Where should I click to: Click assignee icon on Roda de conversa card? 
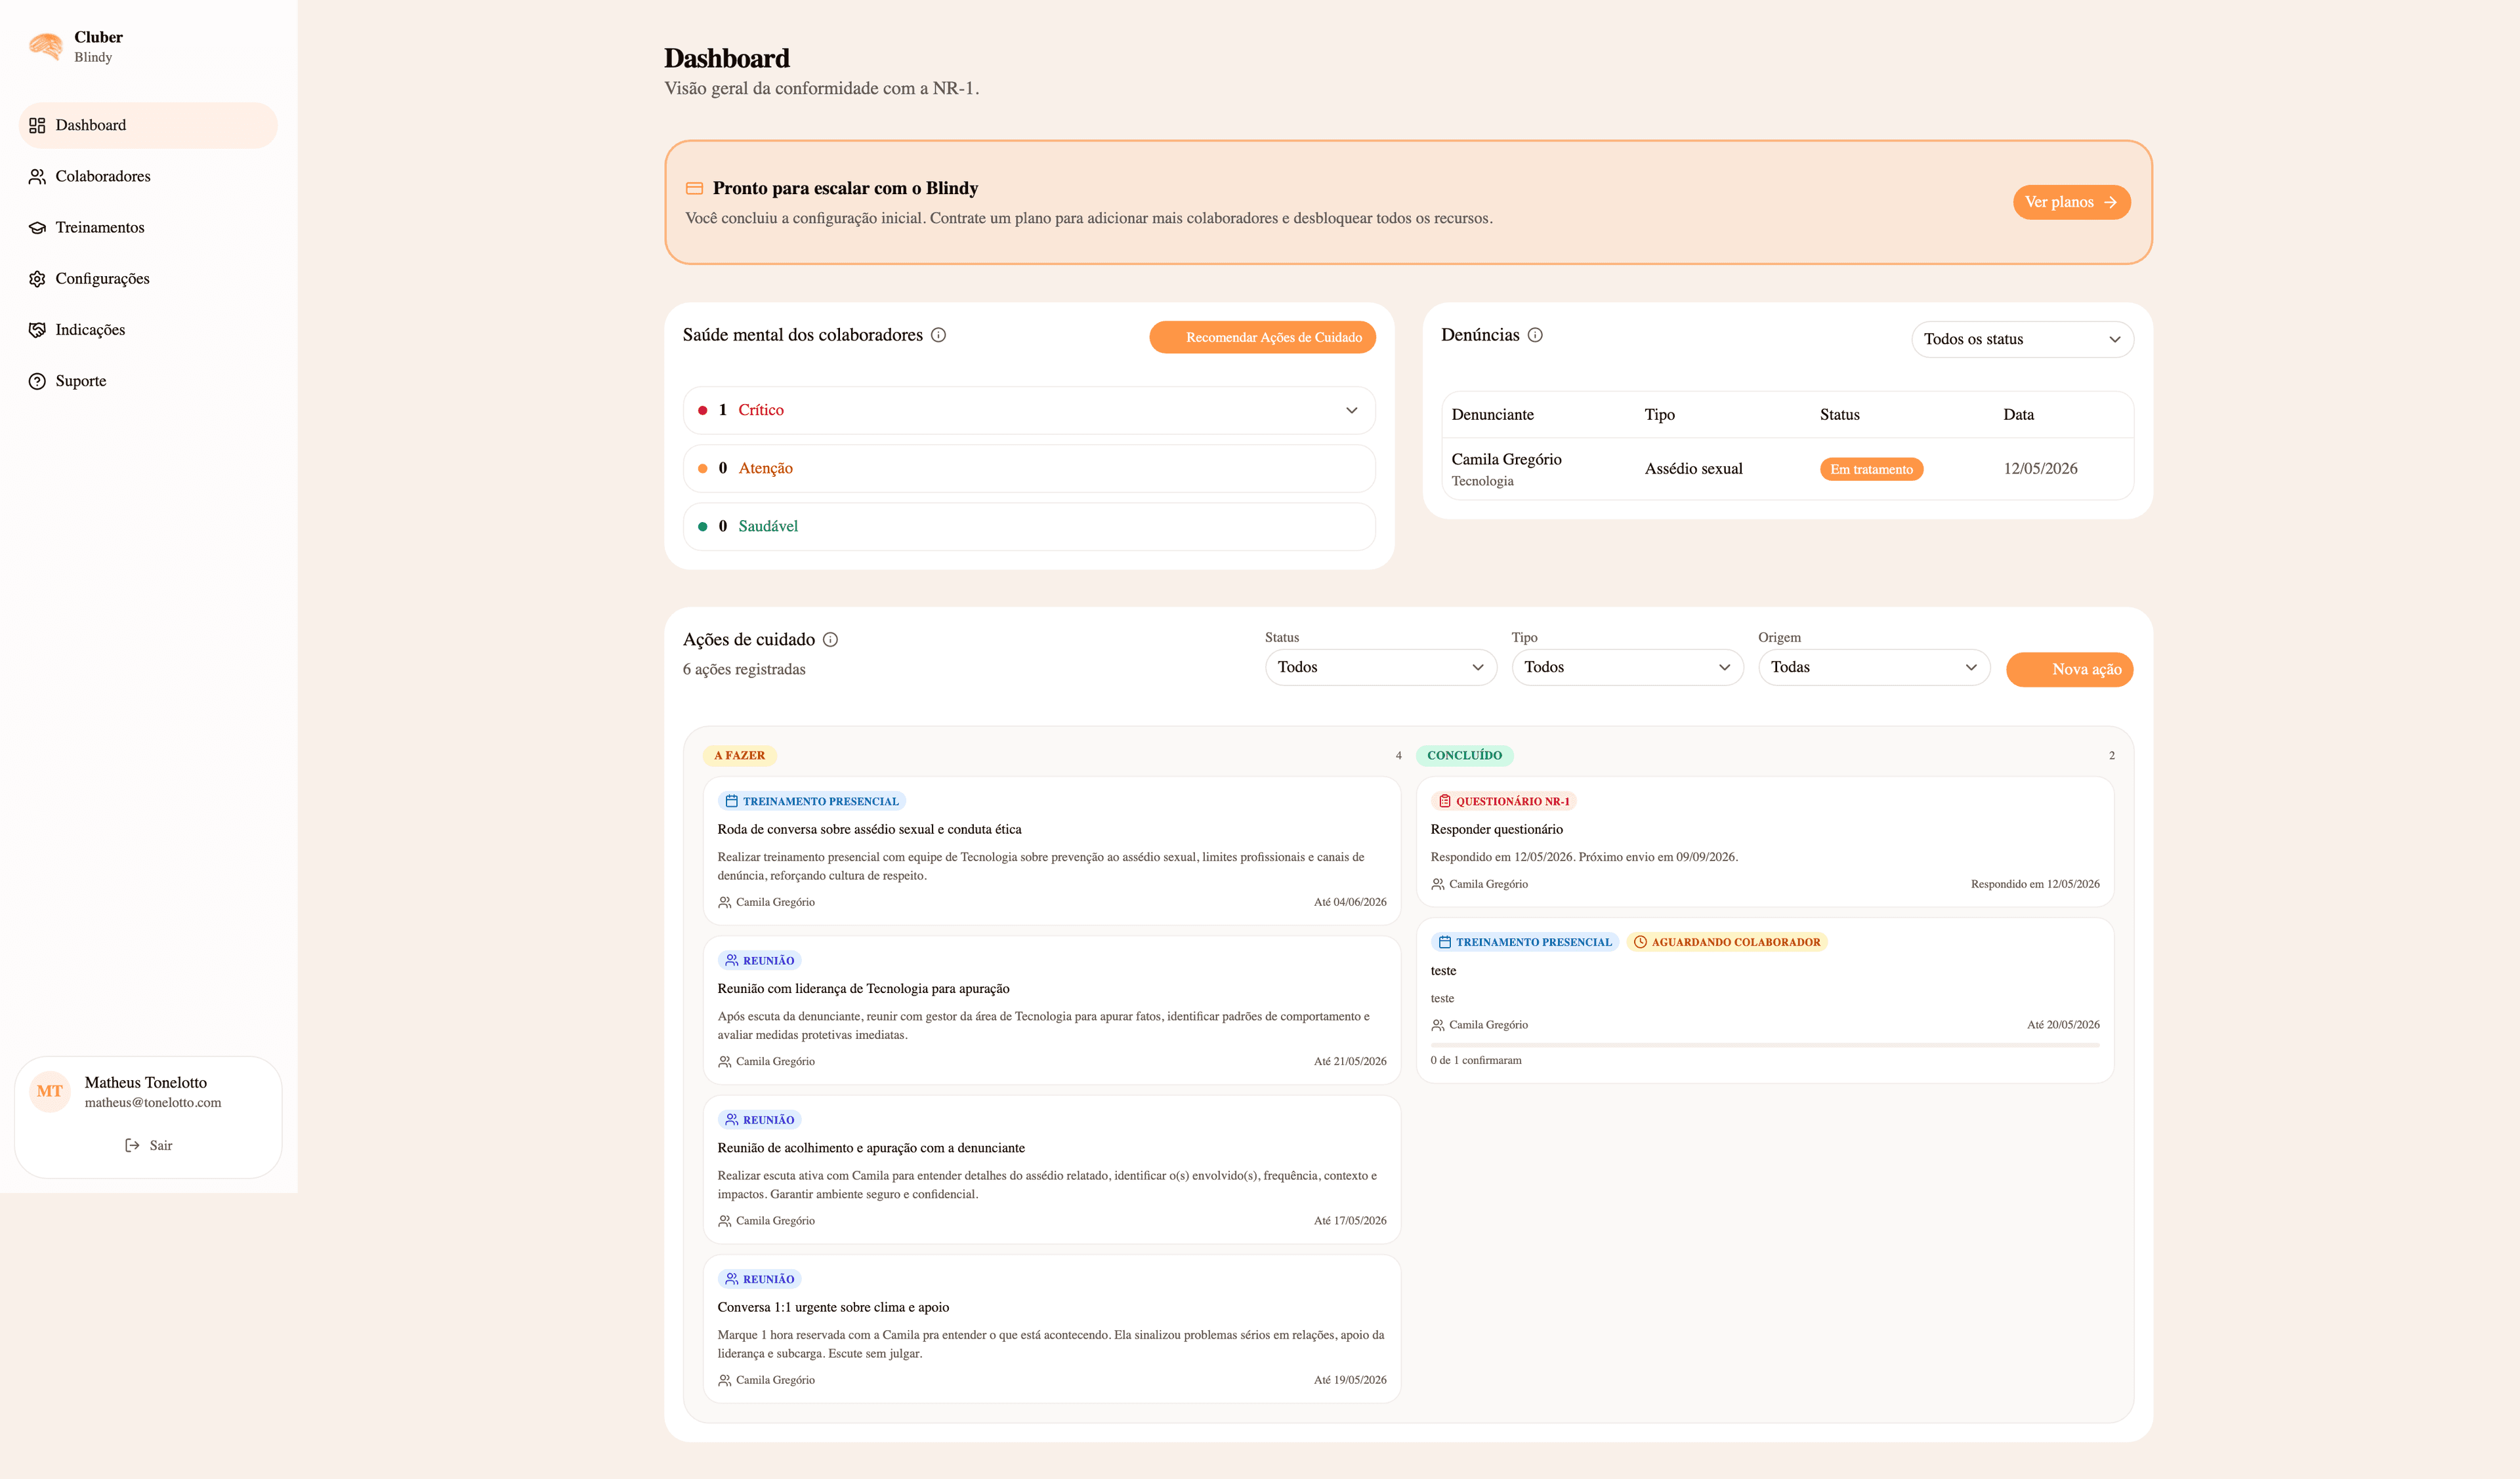click(724, 902)
